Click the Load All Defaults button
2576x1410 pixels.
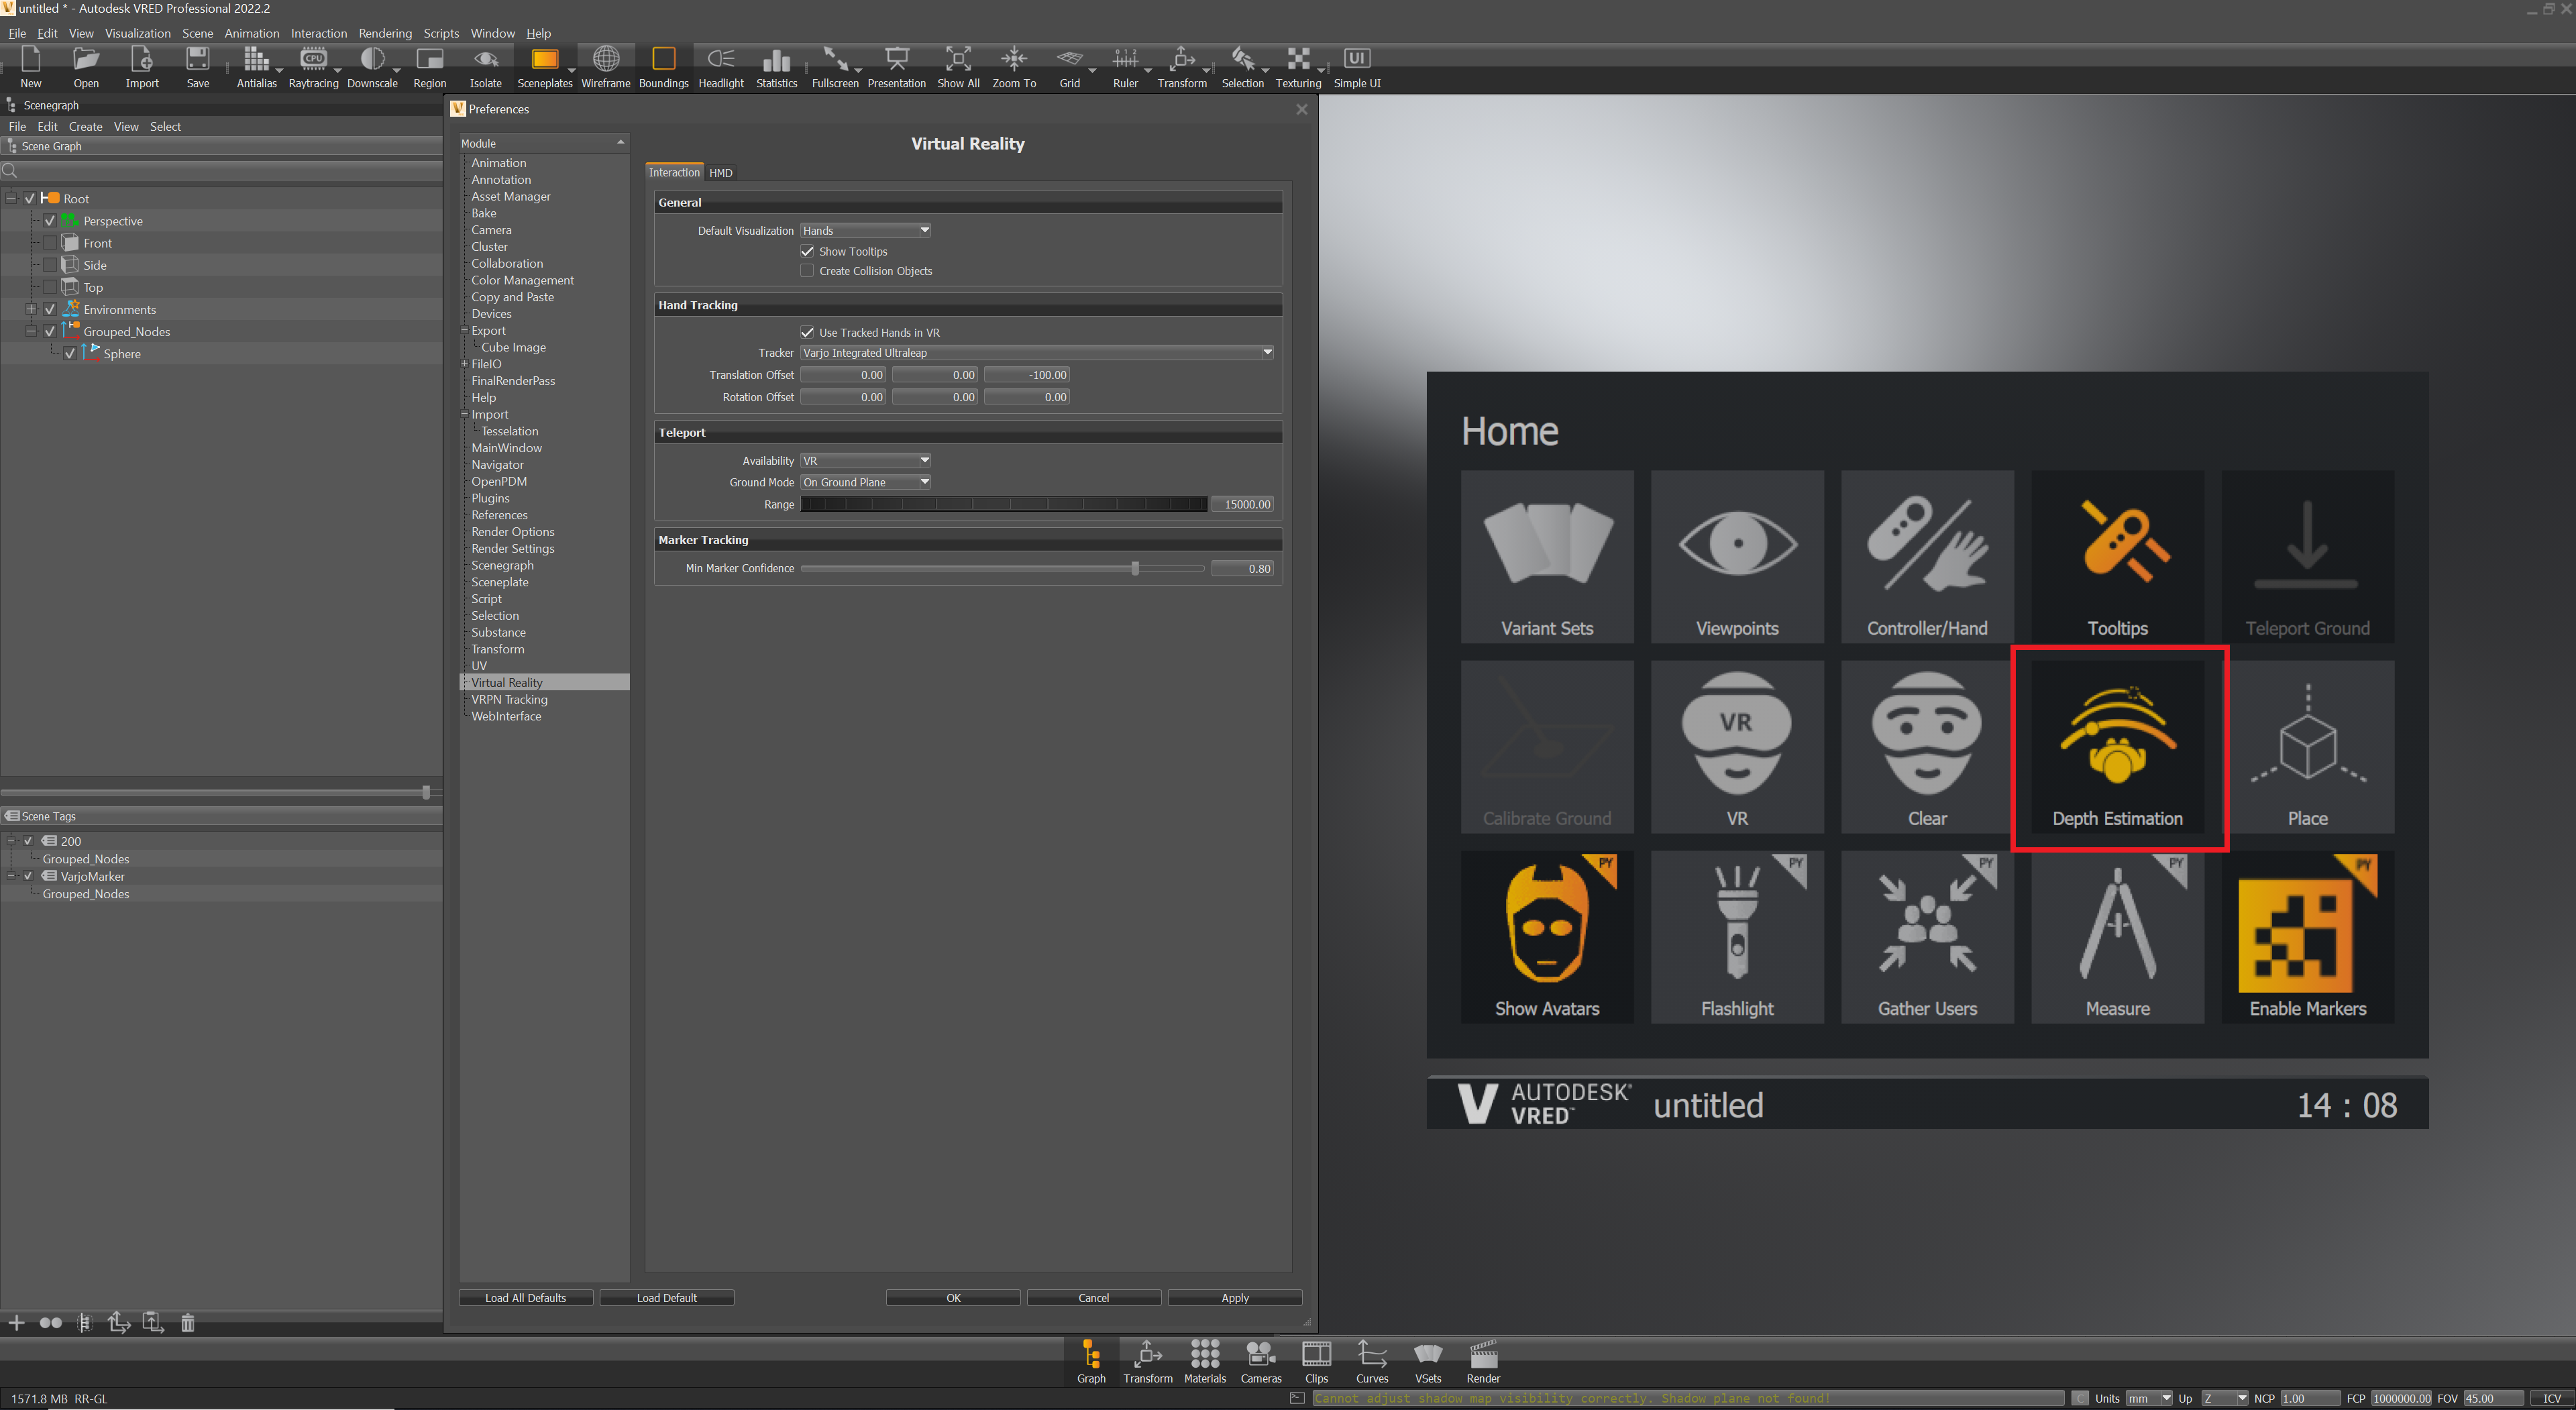click(x=526, y=1297)
